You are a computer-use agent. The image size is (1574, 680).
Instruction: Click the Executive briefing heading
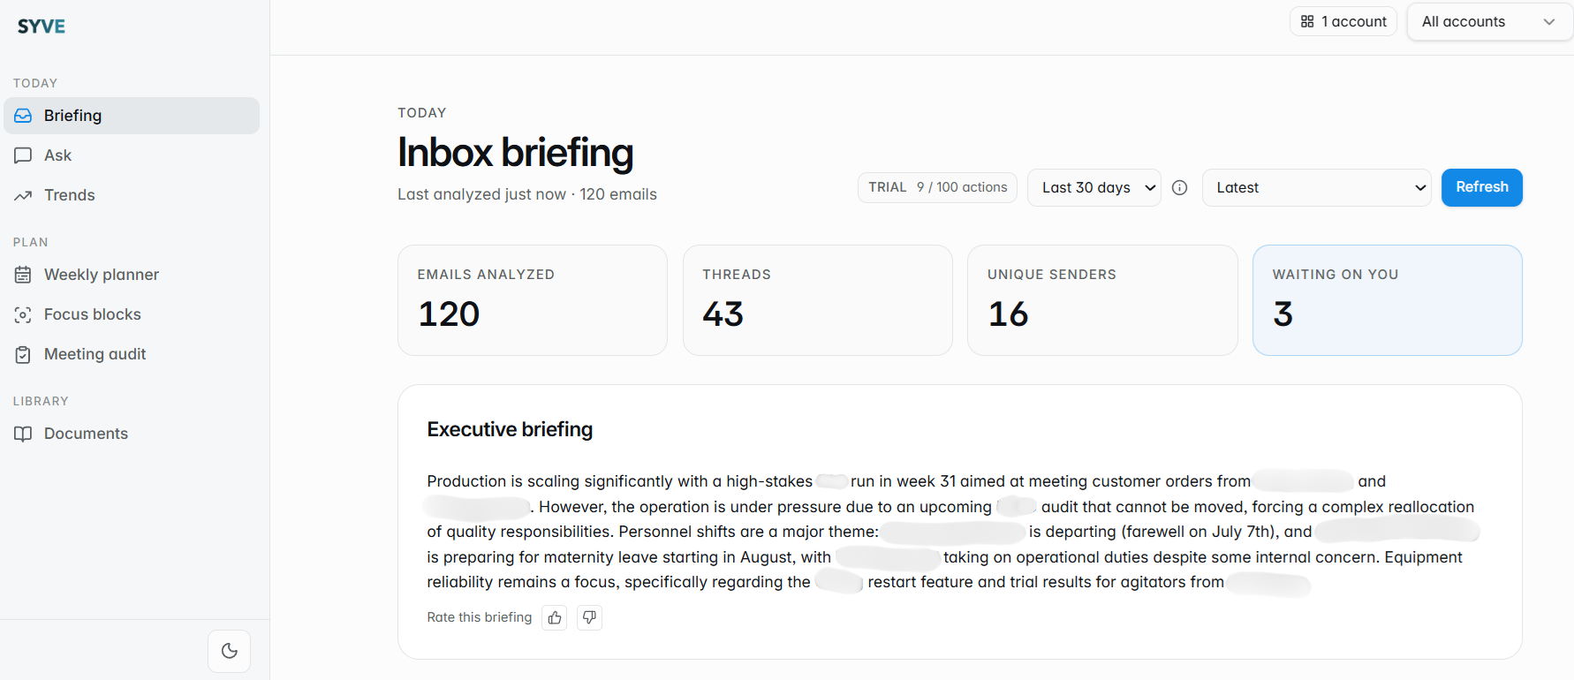coord(510,429)
